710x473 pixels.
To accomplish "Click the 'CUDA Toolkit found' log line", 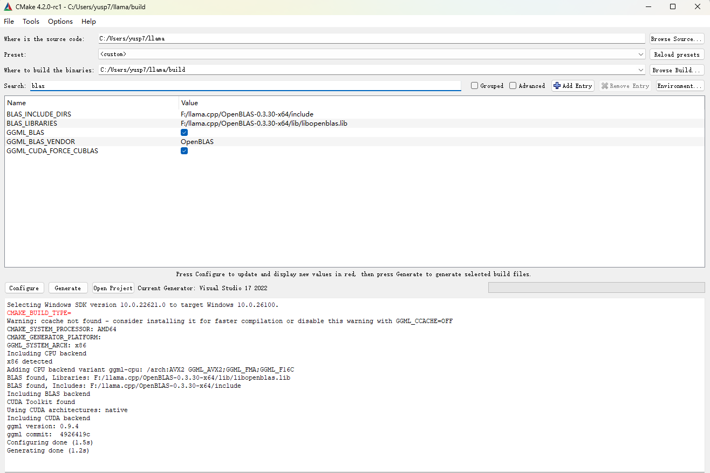I will point(41,402).
